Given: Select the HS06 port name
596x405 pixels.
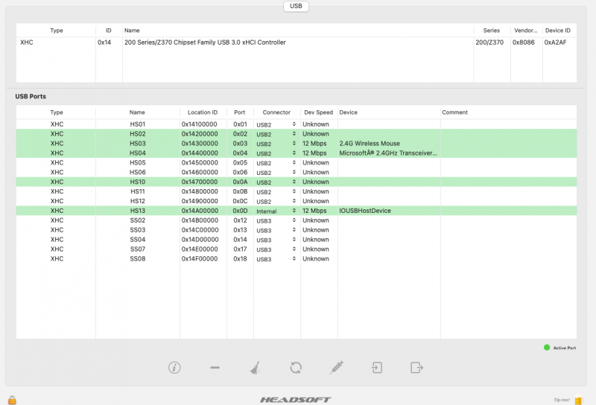Looking at the screenshot, I should click(138, 172).
